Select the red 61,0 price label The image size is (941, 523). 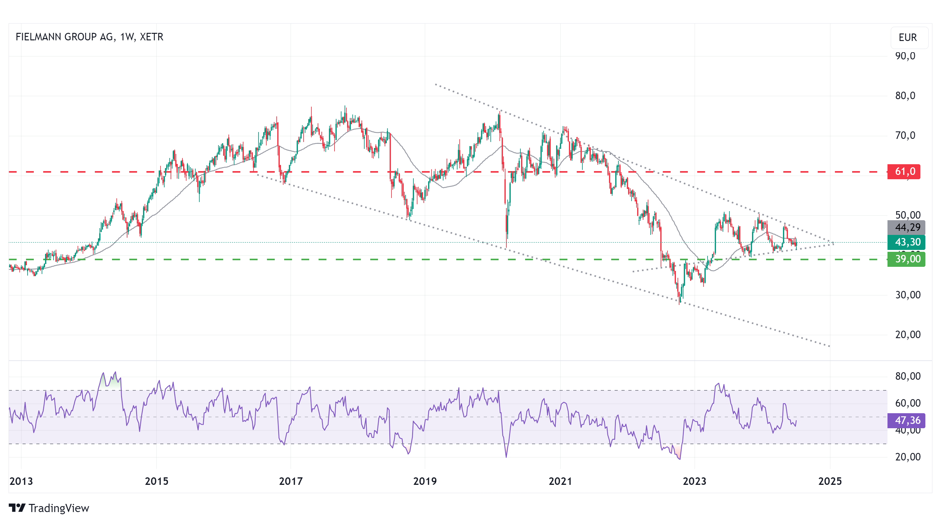coord(904,171)
